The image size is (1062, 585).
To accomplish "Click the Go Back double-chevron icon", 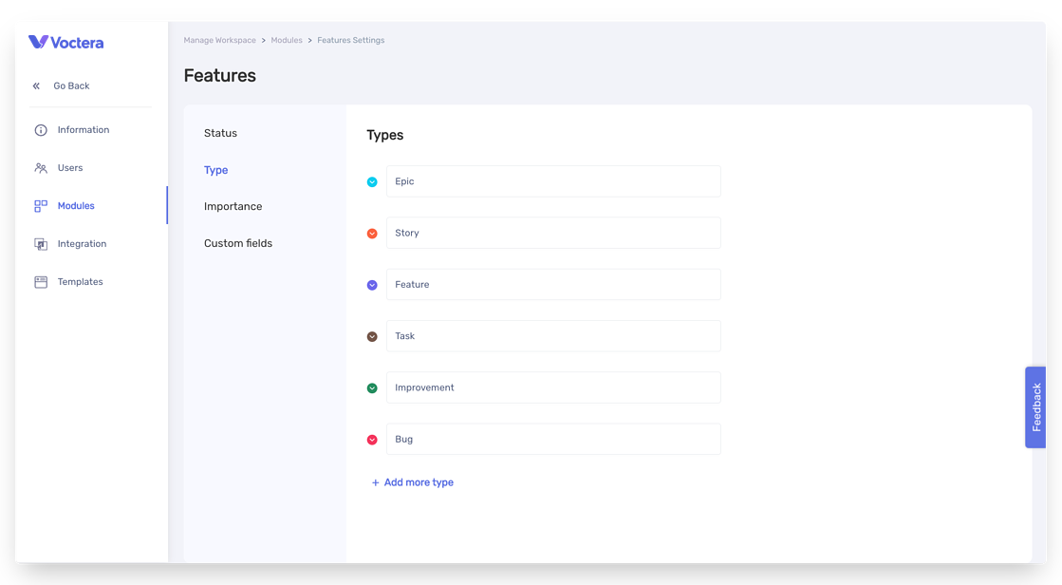I will (37, 86).
